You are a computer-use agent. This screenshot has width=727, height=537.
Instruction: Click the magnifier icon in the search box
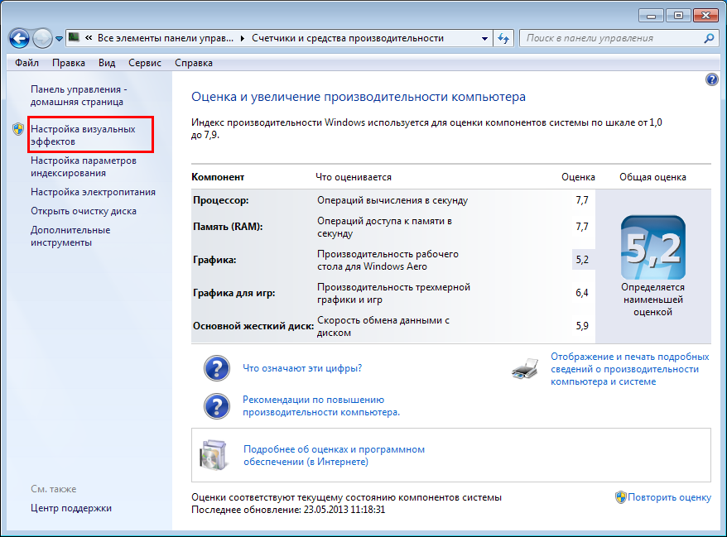[708, 38]
